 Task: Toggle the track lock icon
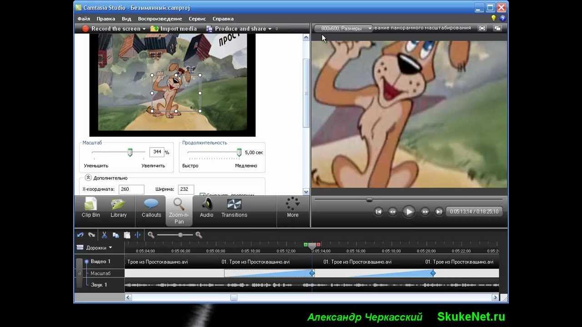point(80,273)
